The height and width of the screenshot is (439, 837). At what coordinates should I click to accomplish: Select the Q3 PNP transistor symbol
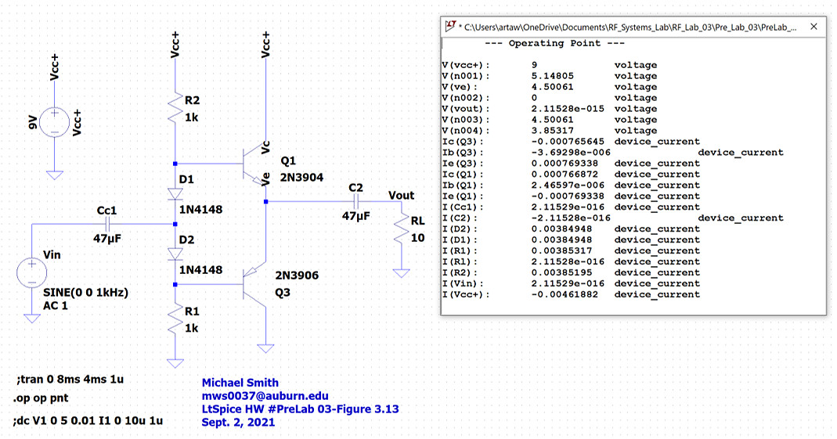tap(254, 285)
